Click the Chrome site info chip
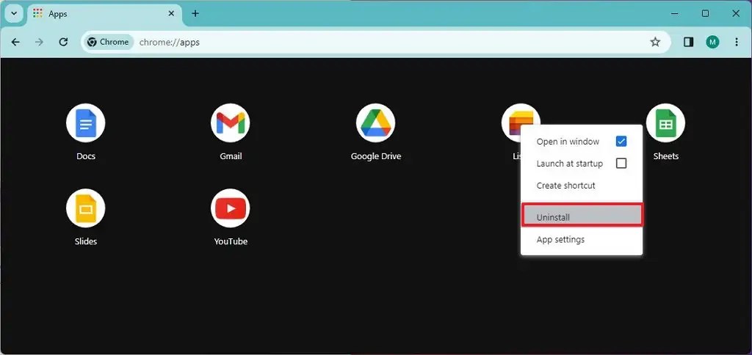The height and width of the screenshot is (355, 752). [x=109, y=42]
